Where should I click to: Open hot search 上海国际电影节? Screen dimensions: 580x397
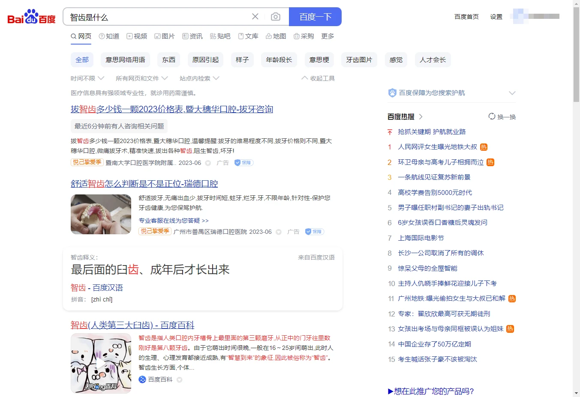(421, 238)
